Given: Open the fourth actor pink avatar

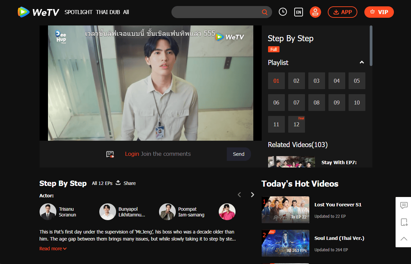Looking at the screenshot, I should (227, 212).
